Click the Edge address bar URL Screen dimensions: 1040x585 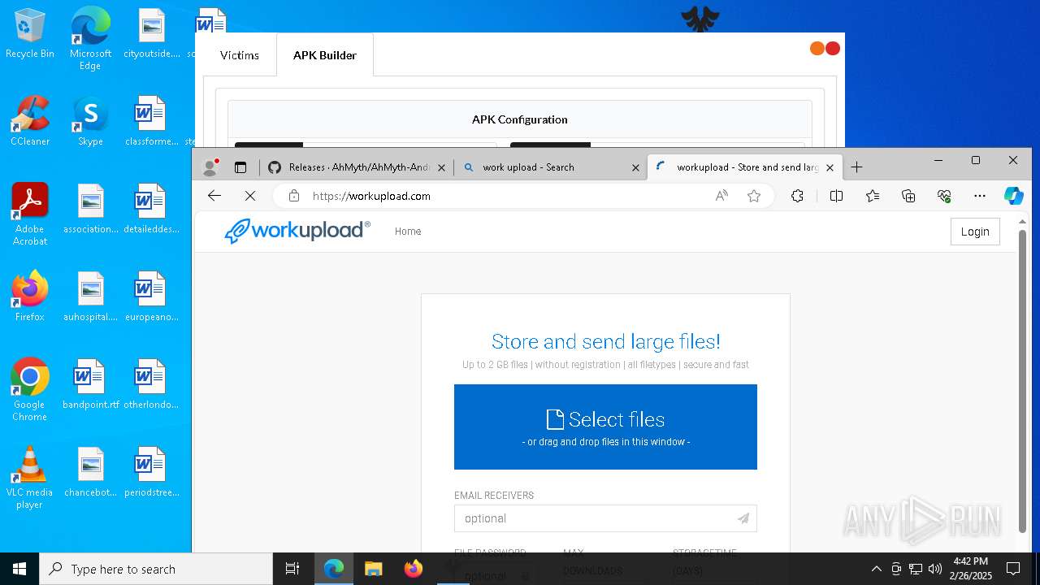pyautogui.click(x=371, y=196)
